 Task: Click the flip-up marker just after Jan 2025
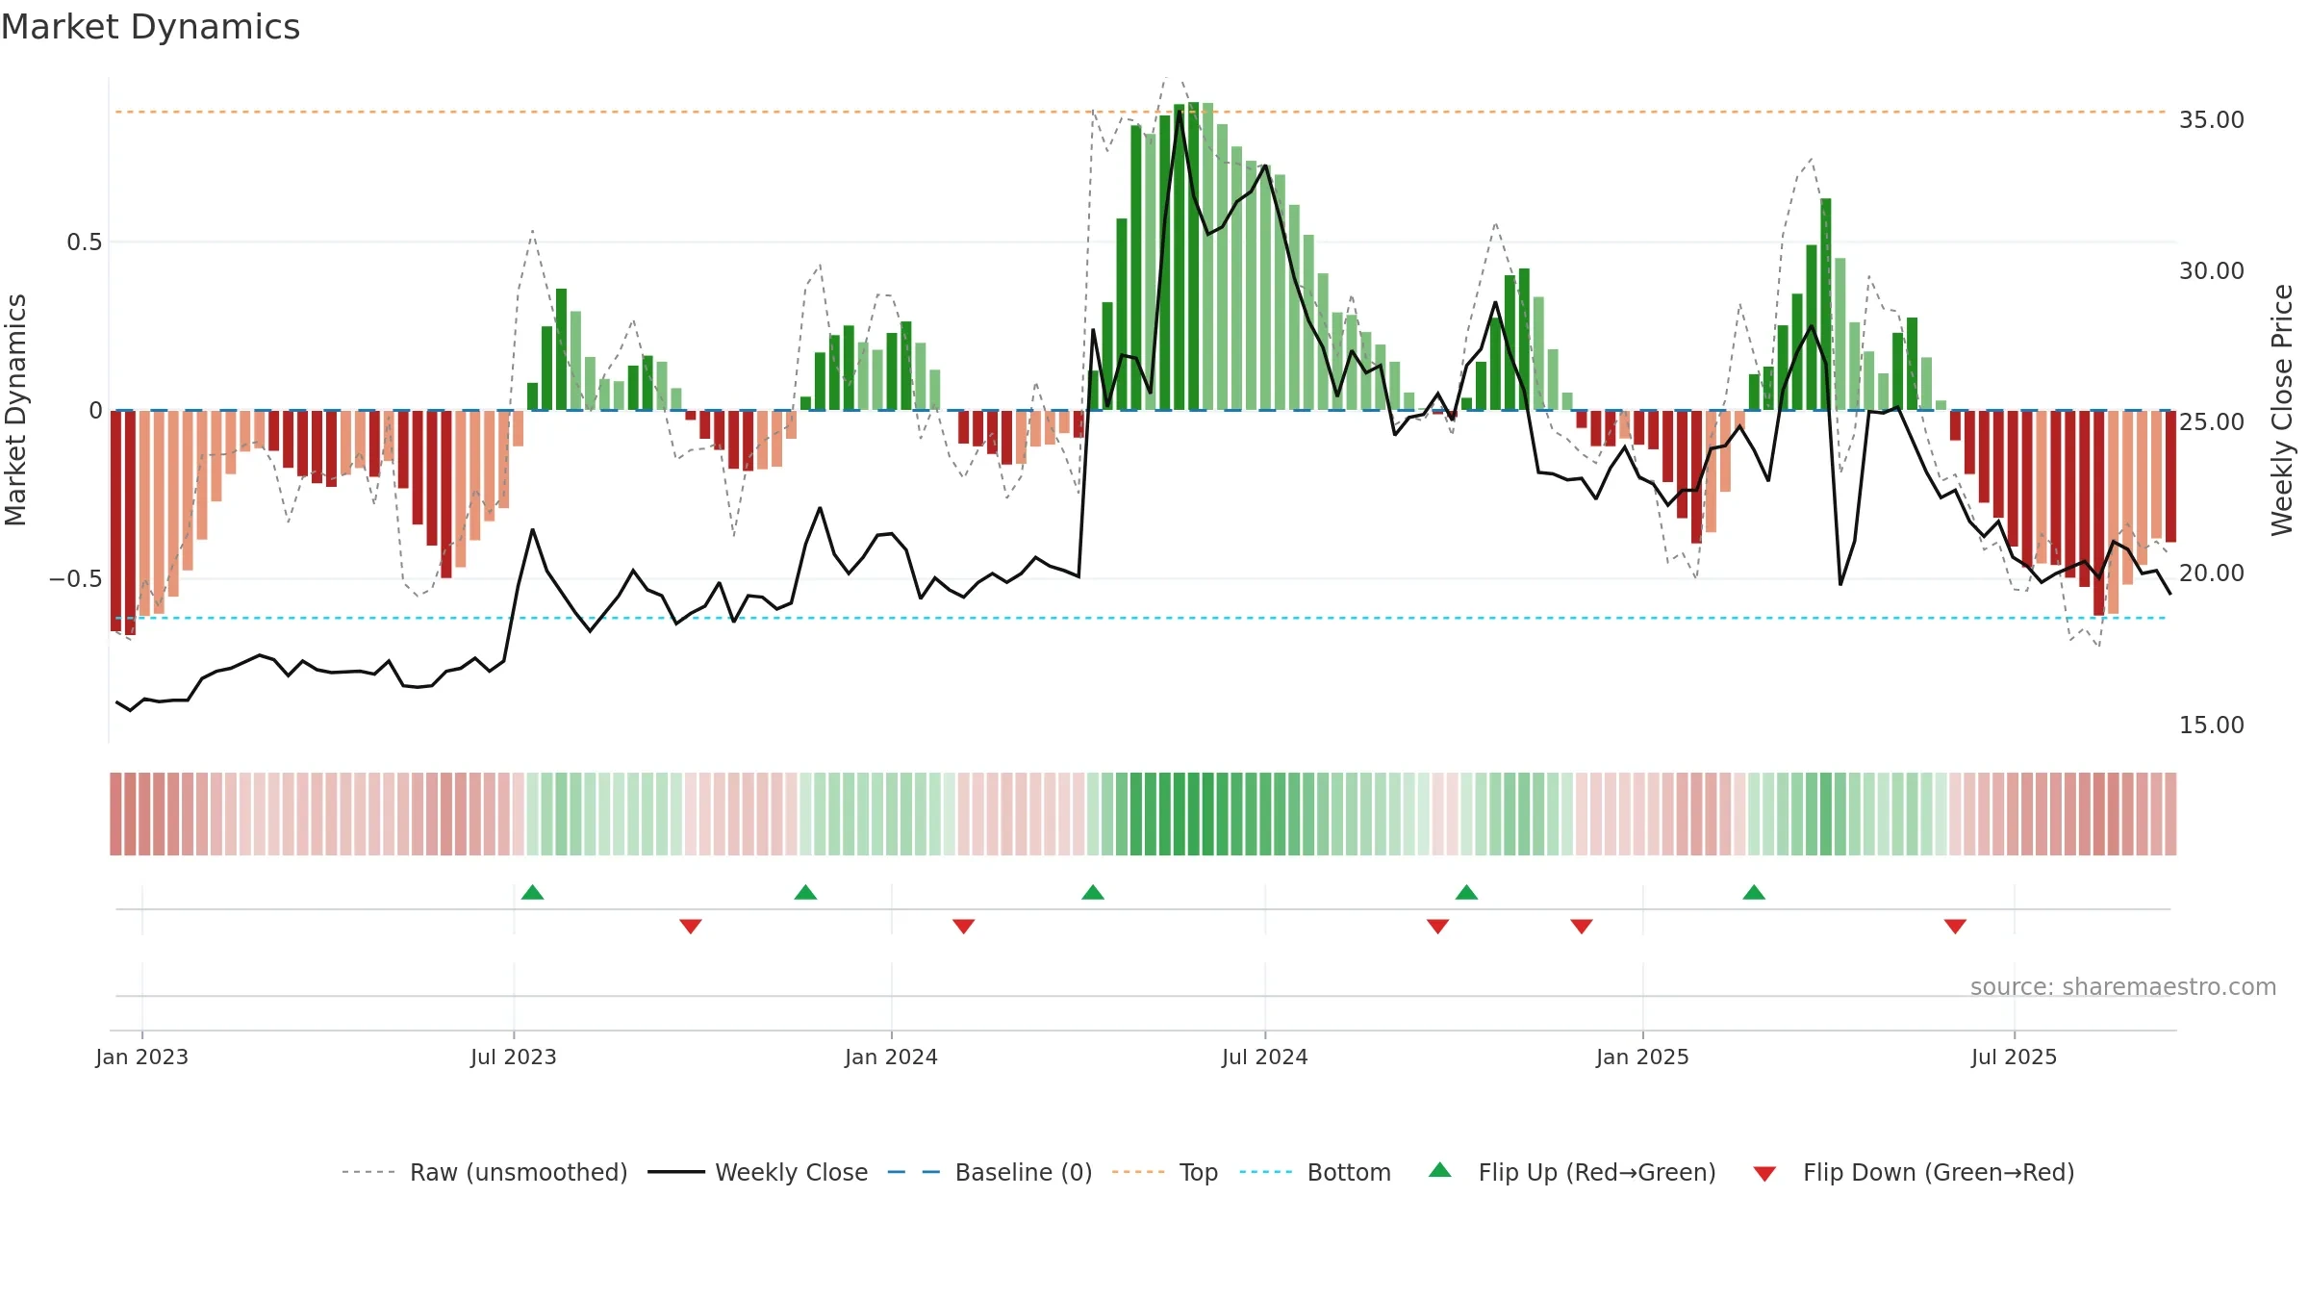1754,892
